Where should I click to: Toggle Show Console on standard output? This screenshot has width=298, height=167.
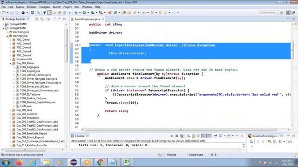(204, 136)
